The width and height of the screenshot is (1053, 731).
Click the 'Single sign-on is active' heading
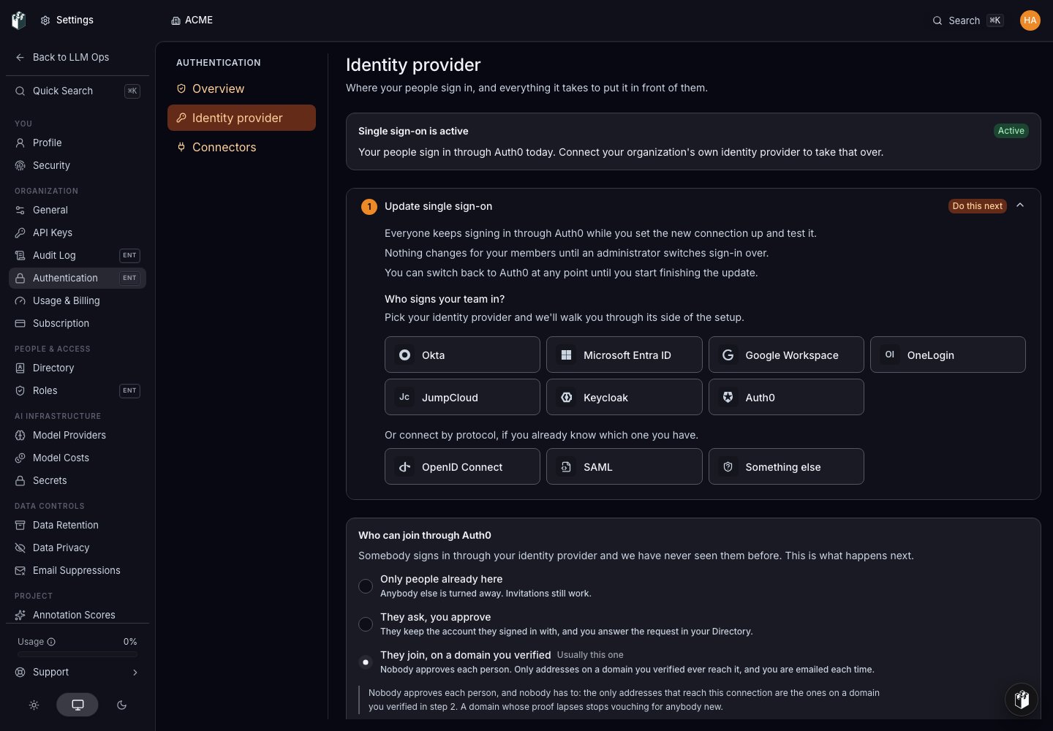coord(413,131)
